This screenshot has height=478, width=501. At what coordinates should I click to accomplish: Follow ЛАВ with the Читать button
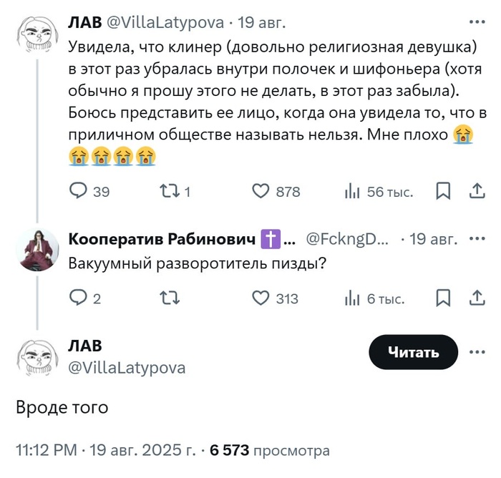(x=414, y=352)
